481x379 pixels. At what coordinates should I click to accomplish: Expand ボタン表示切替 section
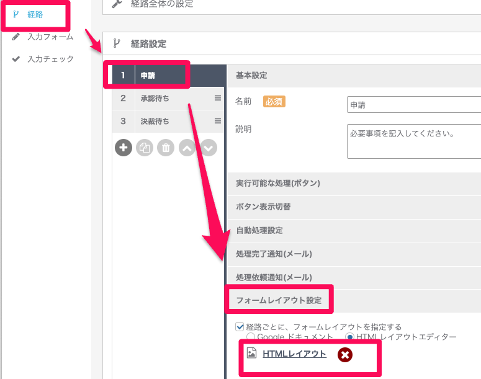pyautogui.click(x=354, y=207)
